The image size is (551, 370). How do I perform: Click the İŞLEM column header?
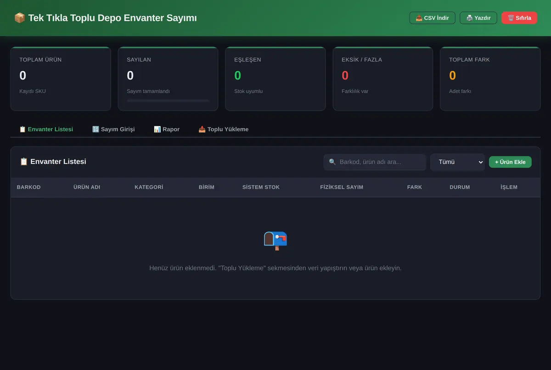[509, 187]
